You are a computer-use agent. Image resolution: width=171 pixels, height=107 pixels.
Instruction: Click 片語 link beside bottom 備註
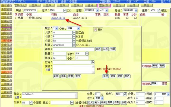pos(17,97)
